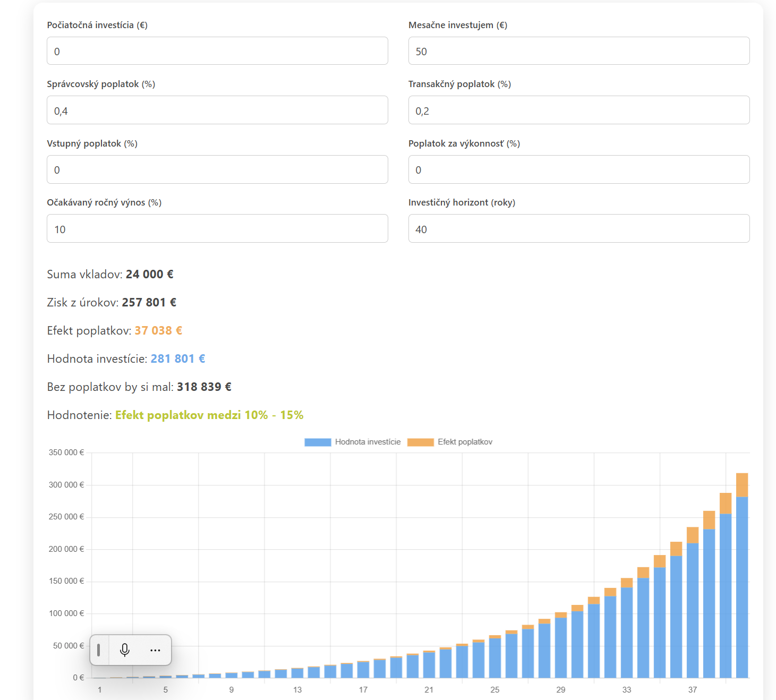Click the last year's tallest chart bar
This screenshot has height=700, width=776.
tap(742, 576)
